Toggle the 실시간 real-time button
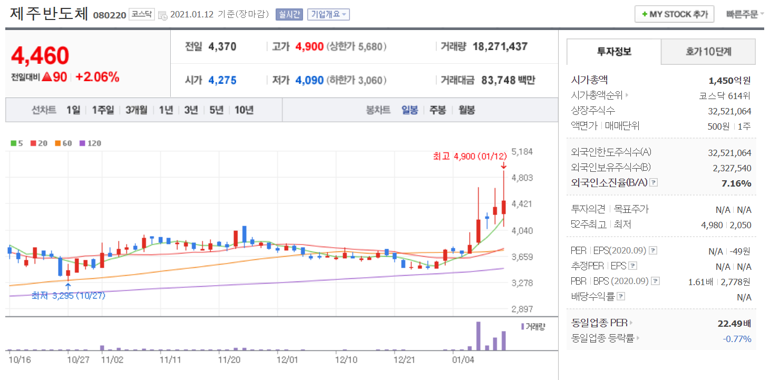770x380 pixels. click(289, 14)
